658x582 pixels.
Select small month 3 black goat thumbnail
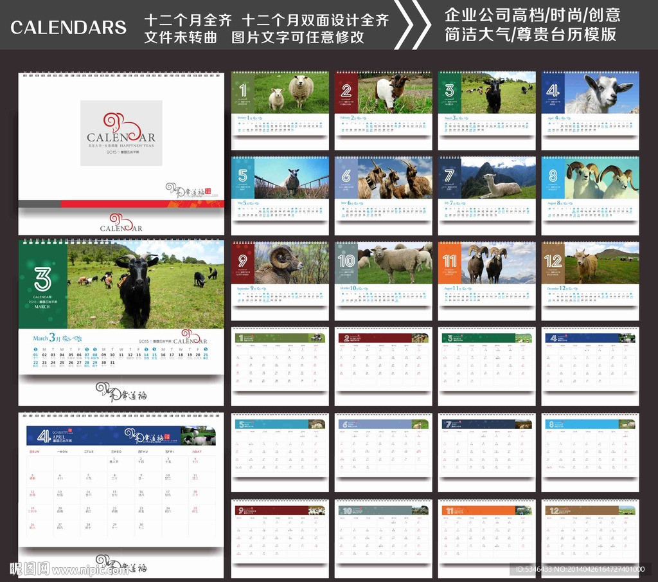click(487, 111)
